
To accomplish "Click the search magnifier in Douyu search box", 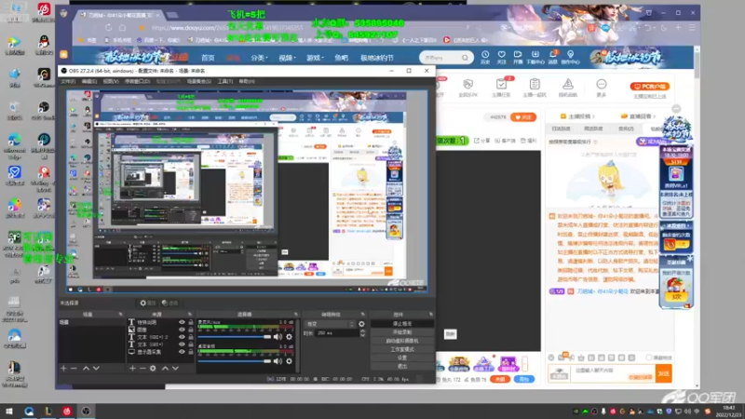I will pos(465,58).
